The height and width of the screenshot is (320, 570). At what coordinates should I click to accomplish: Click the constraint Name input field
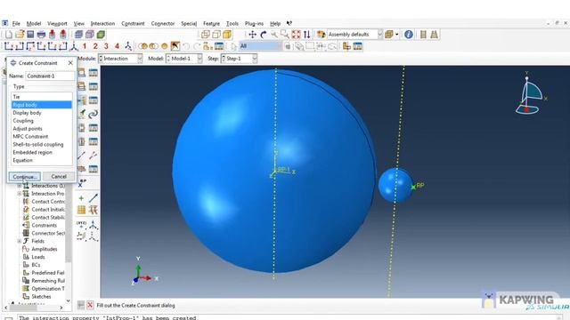[50, 76]
